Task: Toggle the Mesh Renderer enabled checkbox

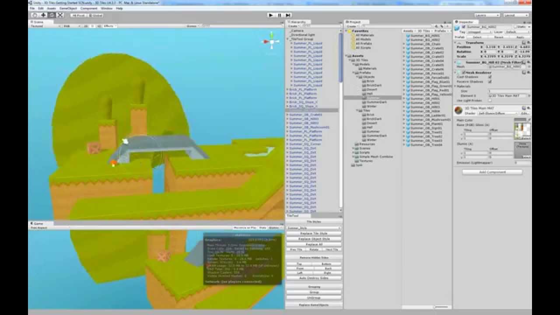Action: [463, 73]
